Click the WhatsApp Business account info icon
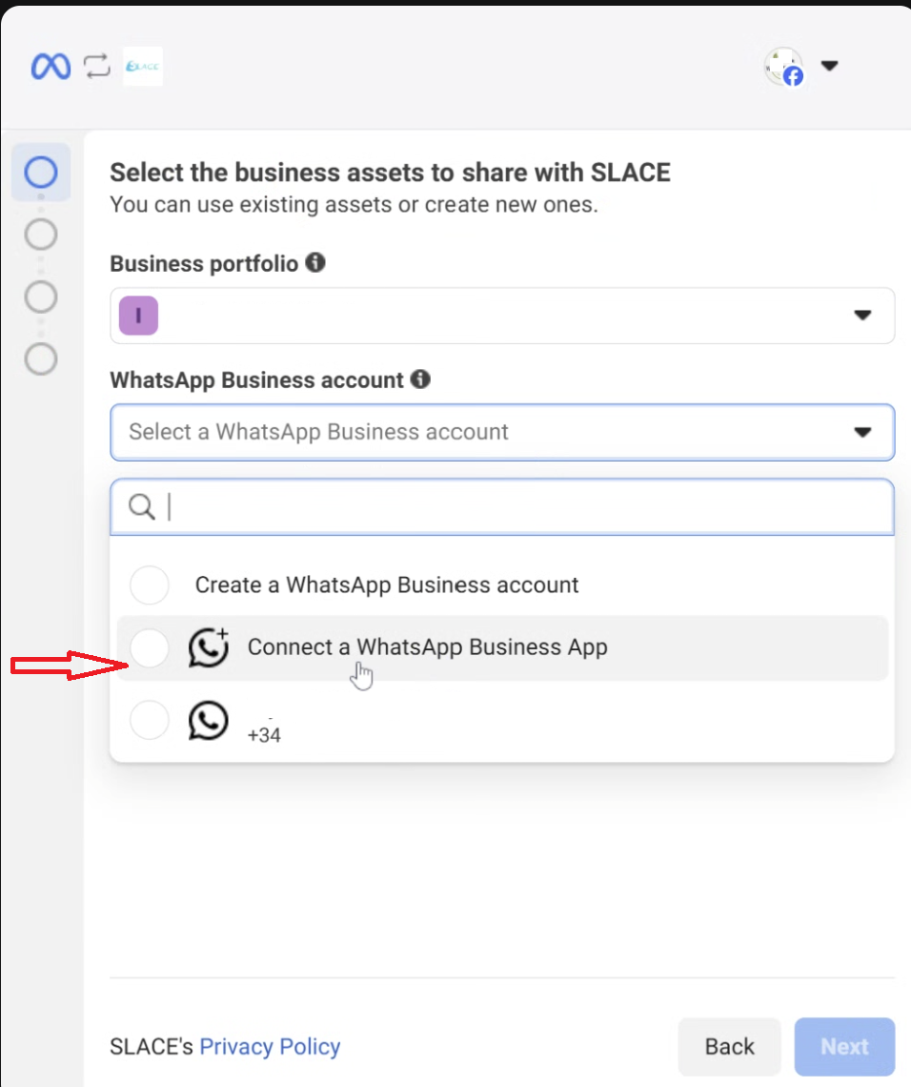 tap(420, 379)
